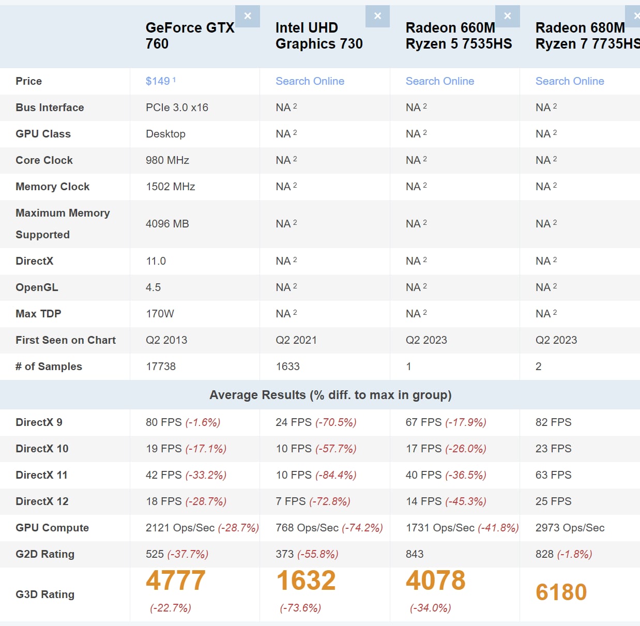Click the GPU Class row label
The height and width of the screenshot is (626, 640).
point(43,134)
